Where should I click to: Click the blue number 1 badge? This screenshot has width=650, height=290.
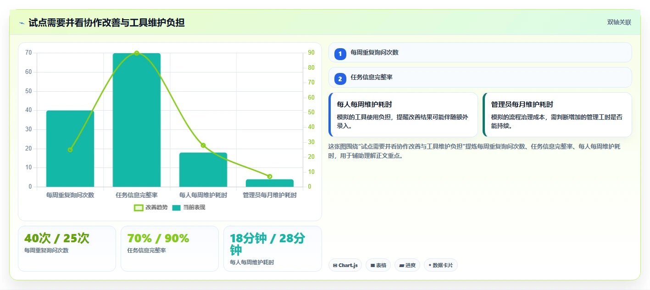click(340, 54)
